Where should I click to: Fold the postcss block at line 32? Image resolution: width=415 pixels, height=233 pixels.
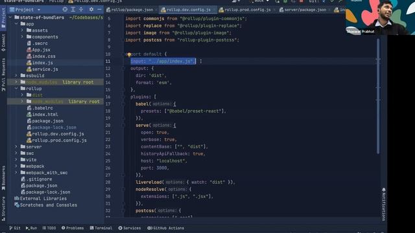pyautogui.click(x=123, y=211)
